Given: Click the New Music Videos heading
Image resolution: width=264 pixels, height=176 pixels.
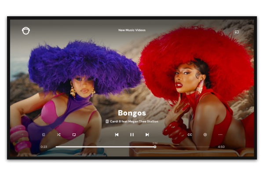Looking at the screenshot, I should [132, 30].
